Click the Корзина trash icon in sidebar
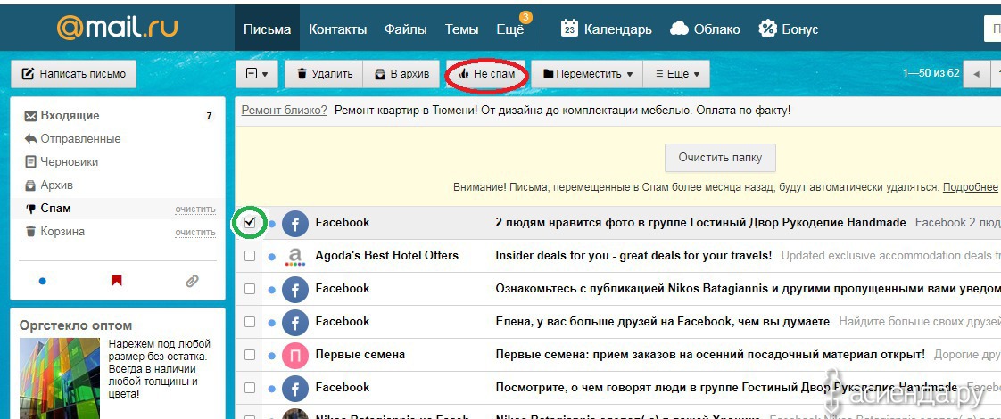The width and height of the screenshot is (1001, 419). [x=30, y=232]
